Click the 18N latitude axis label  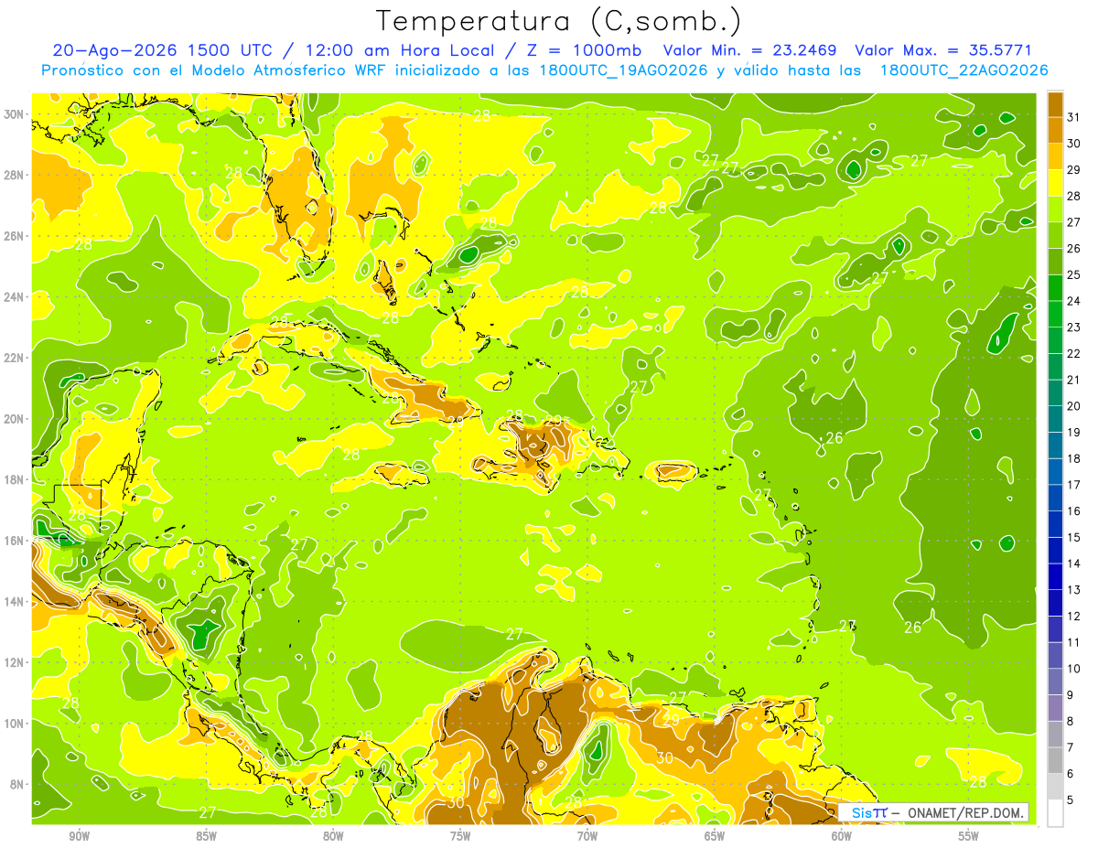point(15,479)
